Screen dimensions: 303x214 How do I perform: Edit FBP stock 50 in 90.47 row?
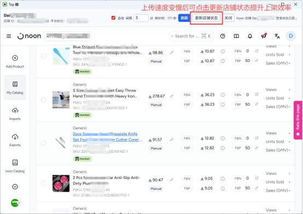(x=257, y=188)
